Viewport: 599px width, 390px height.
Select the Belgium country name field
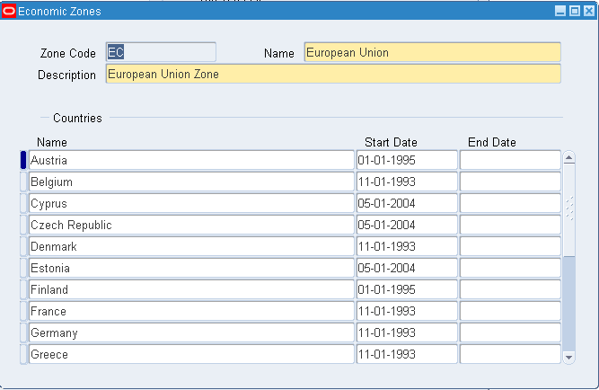tap(191, 182)
